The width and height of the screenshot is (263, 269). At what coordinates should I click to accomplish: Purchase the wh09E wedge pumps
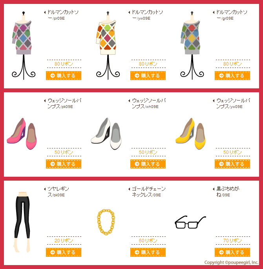148,164
